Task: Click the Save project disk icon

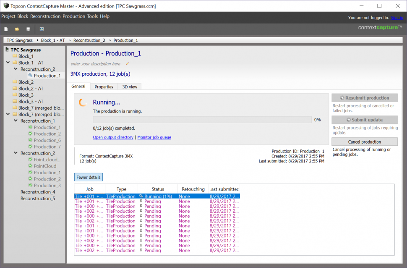Action: point(28,29)
